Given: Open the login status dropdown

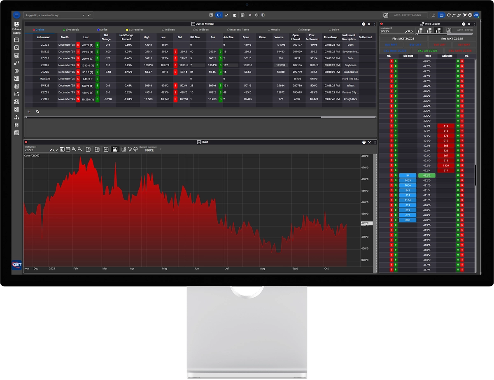Looking at the screenshot, I should (84, 15).
